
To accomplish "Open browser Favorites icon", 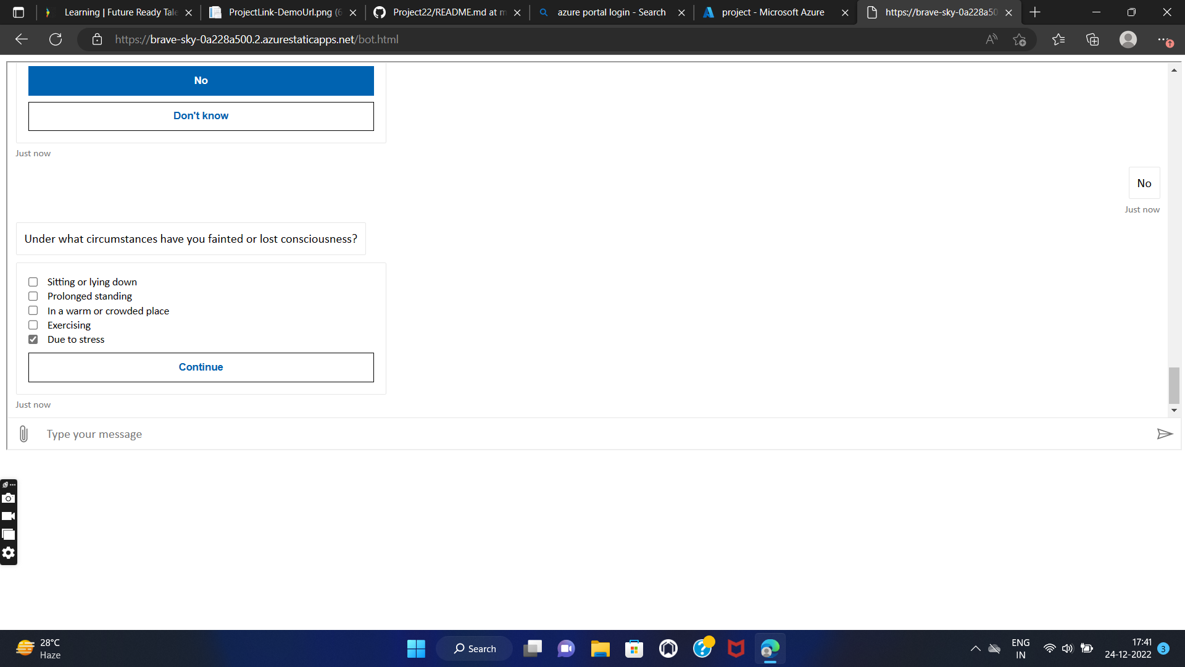I will click(1058, 40).
